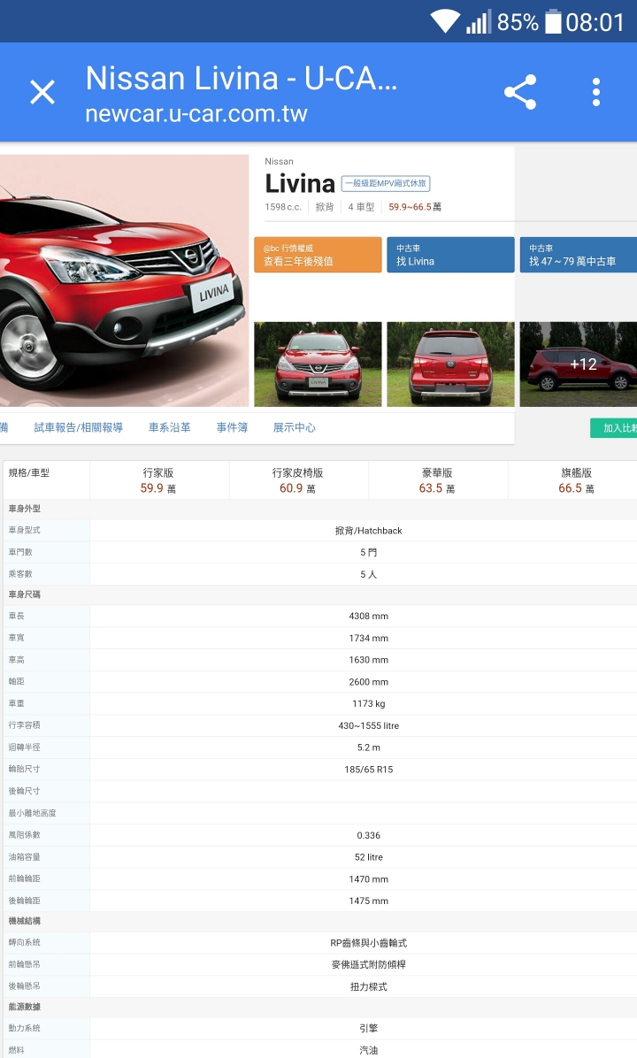The height and width of the screenshot is (1058, 637).
Task: Tap the 4308 mm length value
Action: [368, 616]
